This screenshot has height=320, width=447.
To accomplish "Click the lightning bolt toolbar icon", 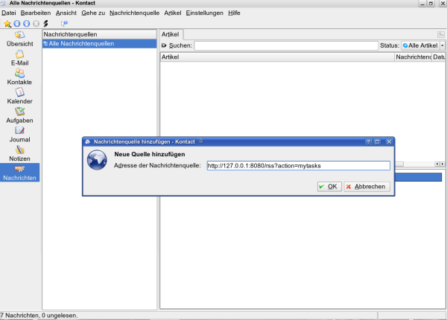I will point(45,24).
